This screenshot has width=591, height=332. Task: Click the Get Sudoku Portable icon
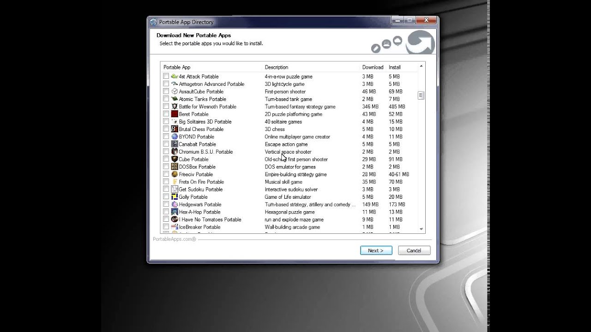click(x=175, y=190)
